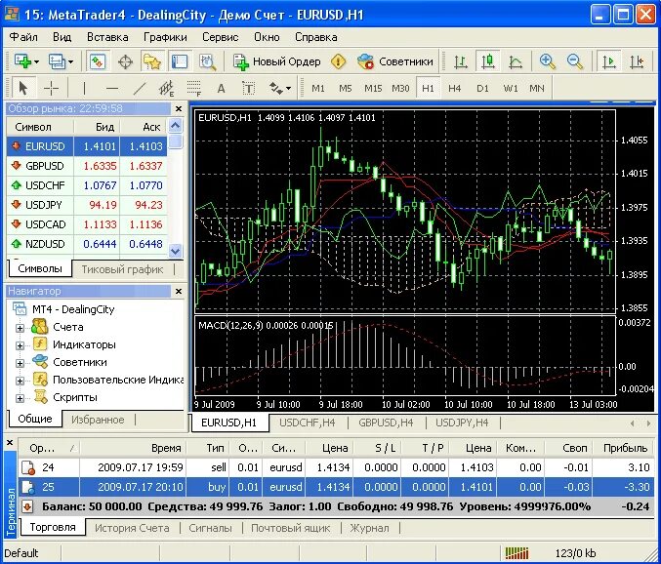Switch to M30 timeframe
The width and height of the screenshot is (661, 564).
tap(400, 88)
